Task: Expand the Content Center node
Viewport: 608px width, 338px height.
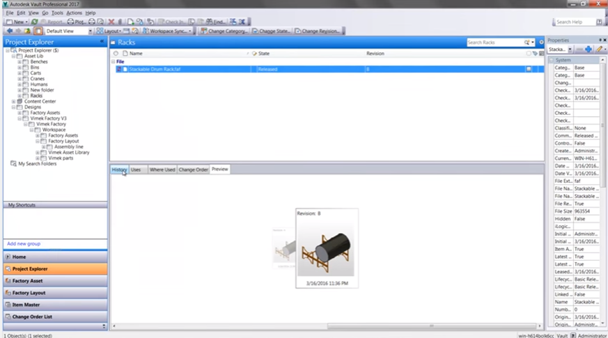Action: click(x=13, y=102)
